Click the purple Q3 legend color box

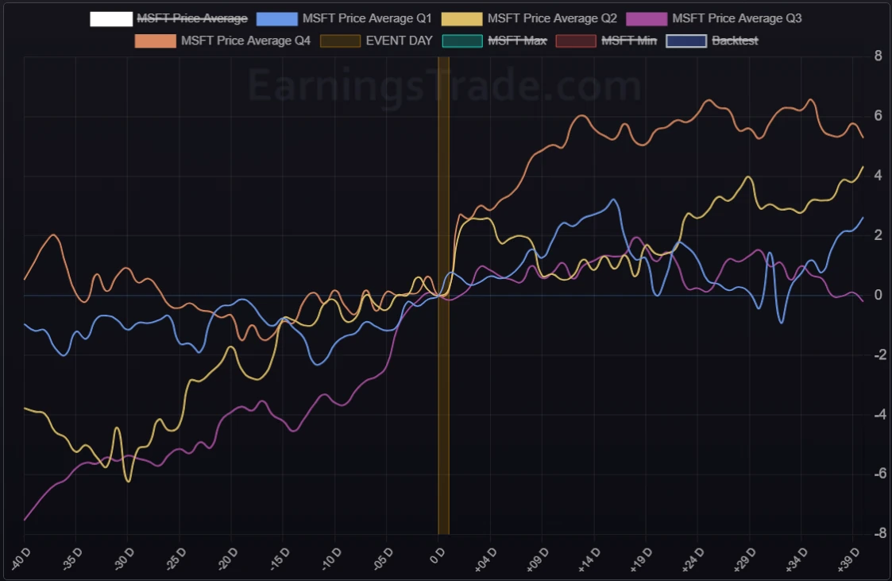point(646,18)
